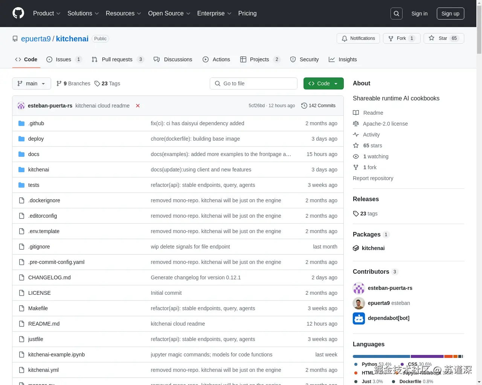This screenshot has height=385, width=482.
Task: Click the license scale icon
Action: click(356, 124)
